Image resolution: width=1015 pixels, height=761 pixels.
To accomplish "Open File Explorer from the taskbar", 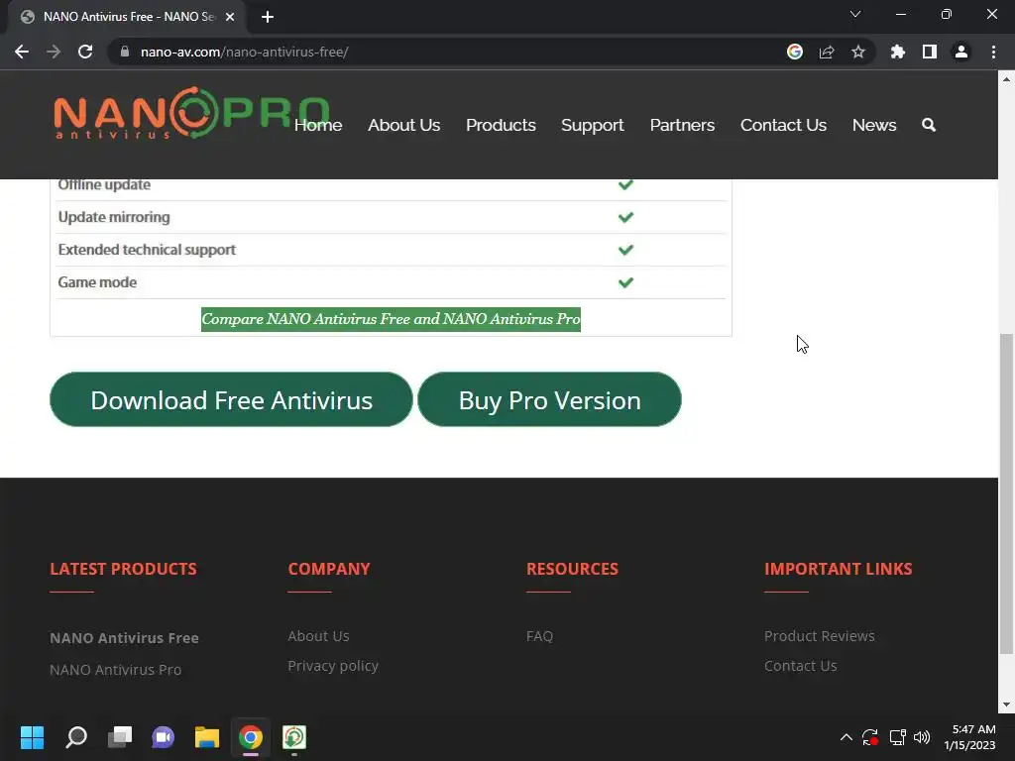I will pos(207,737).
